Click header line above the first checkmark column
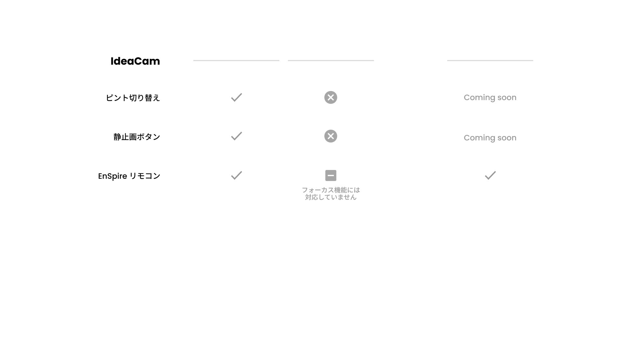 pyautogui.click(x=236, y=60)
